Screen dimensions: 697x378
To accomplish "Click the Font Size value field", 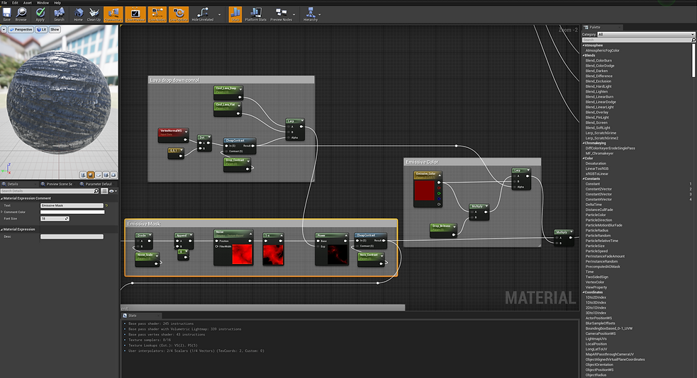I will pos(55,218).
